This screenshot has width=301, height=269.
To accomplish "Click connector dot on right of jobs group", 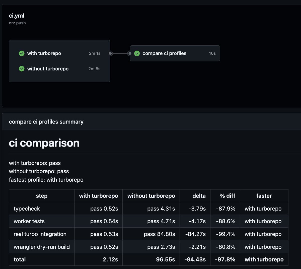I will [110, 53].
